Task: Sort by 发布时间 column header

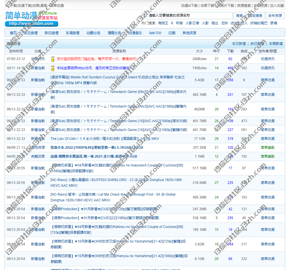Action: (x=16, y=51)
